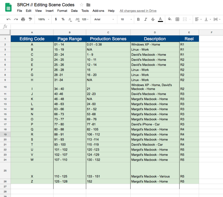Image resolution: width=223 pixels, height=197 pixels.
Task: Open the Tools menu
Action: coord(85,11)
